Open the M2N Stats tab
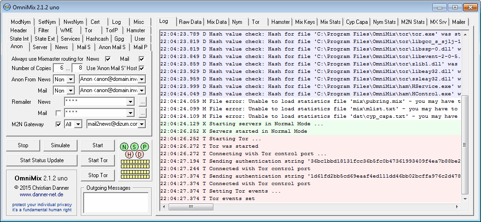481x222 pixels. (413, 22)
